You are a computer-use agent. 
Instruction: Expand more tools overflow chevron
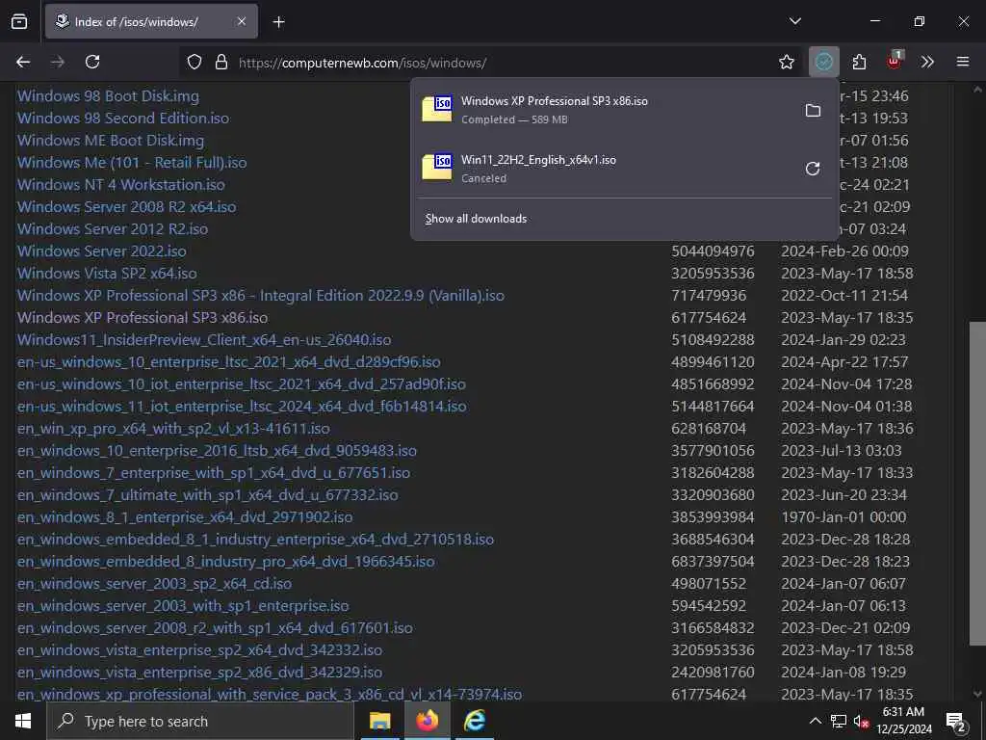click(x=927, y=62)
